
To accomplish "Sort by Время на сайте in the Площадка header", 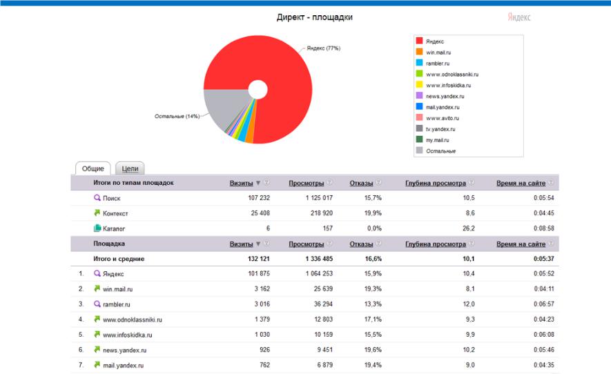I will 521,244.
